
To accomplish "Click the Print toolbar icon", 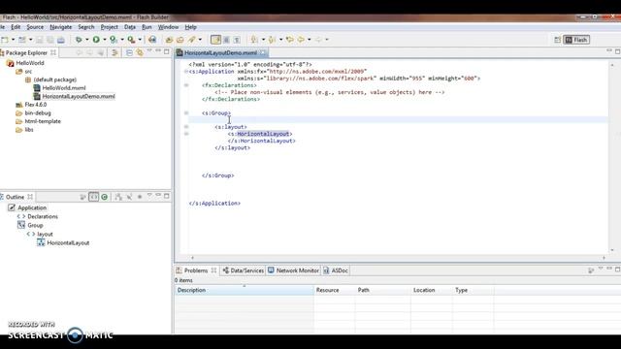I will pos(60,40).
